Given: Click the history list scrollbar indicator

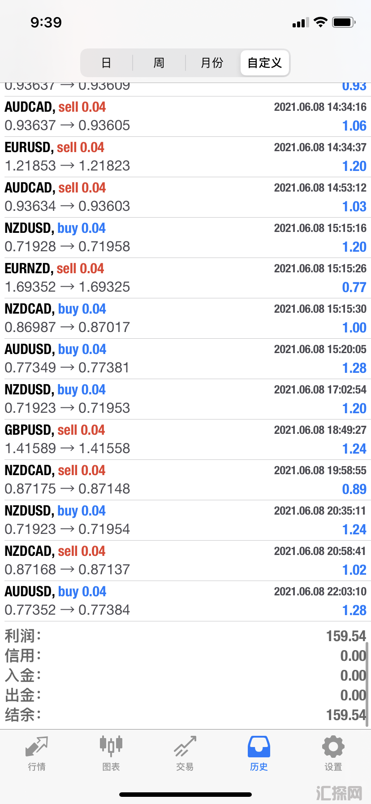Looking at the screenshot, I should [x=367, y=684].
